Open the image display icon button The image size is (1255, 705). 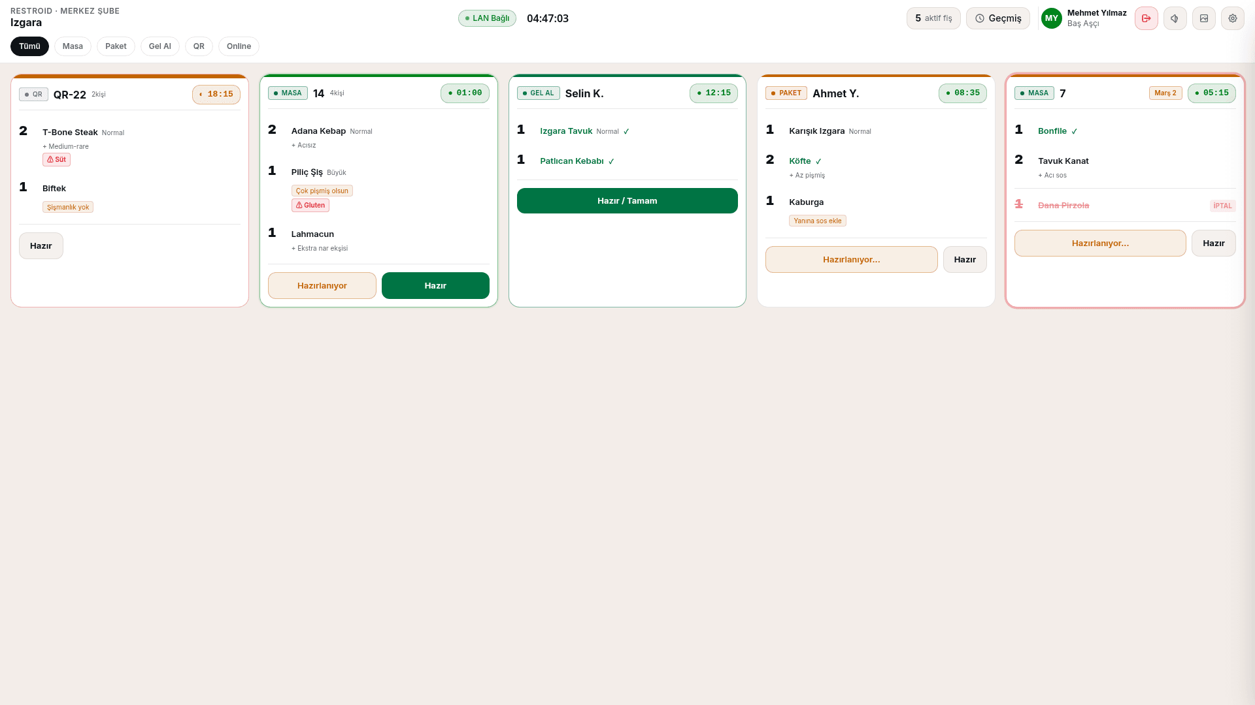(1203, 18)
